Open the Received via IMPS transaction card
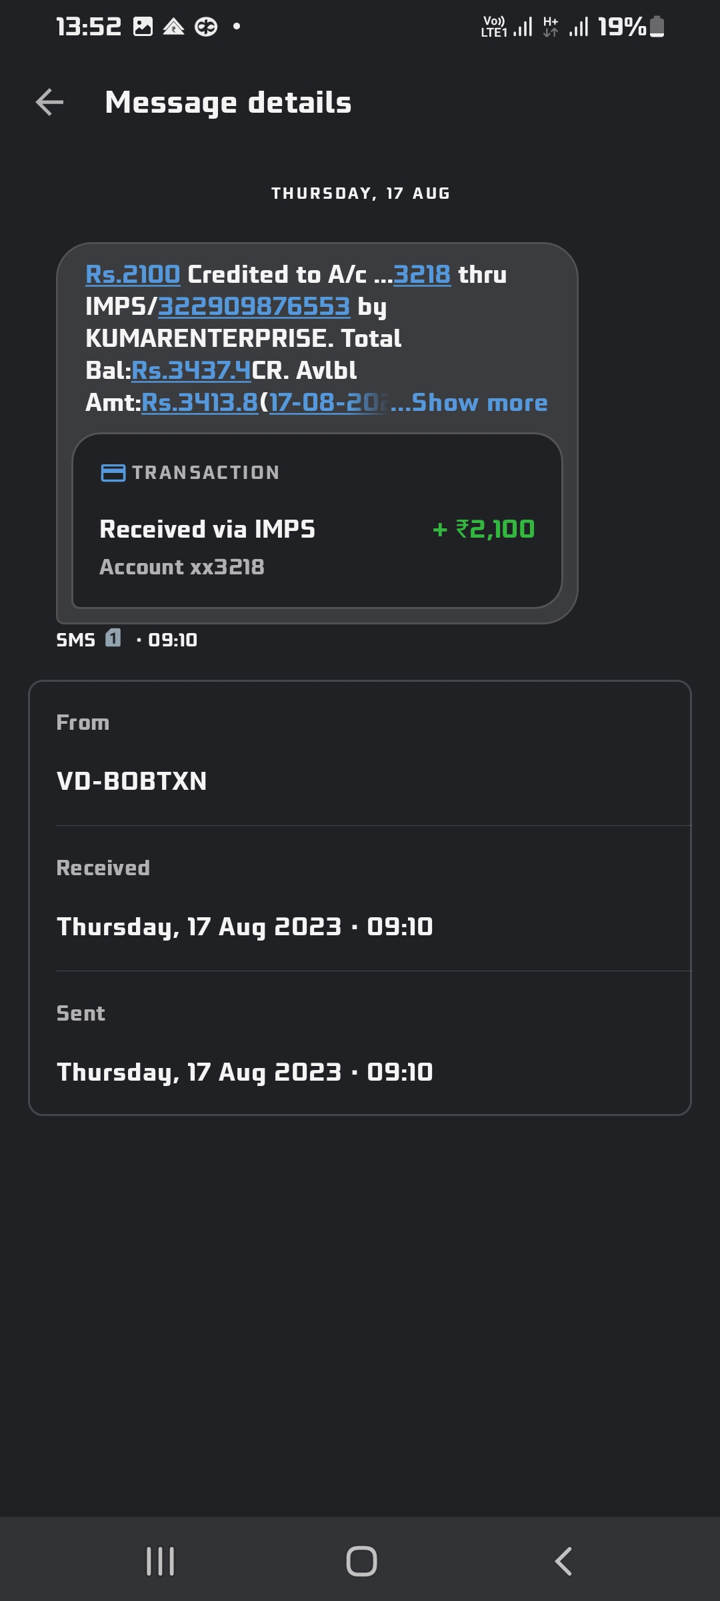The width and height of the screenshot is (720, 1601). tap(317, 520)
